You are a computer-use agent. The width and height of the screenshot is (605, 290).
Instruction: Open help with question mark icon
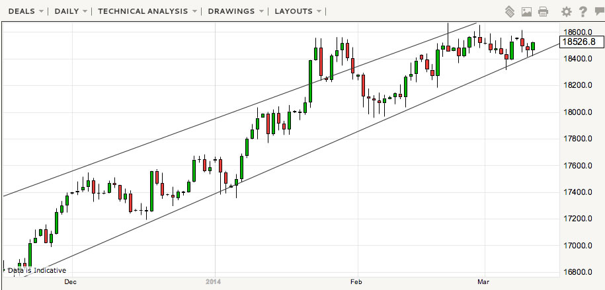[583, 11]
